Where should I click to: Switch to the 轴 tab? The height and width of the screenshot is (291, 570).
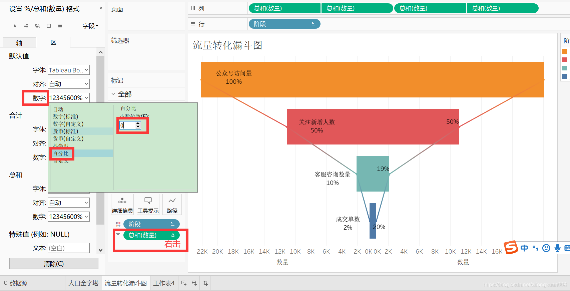click(x=19, y=43)
